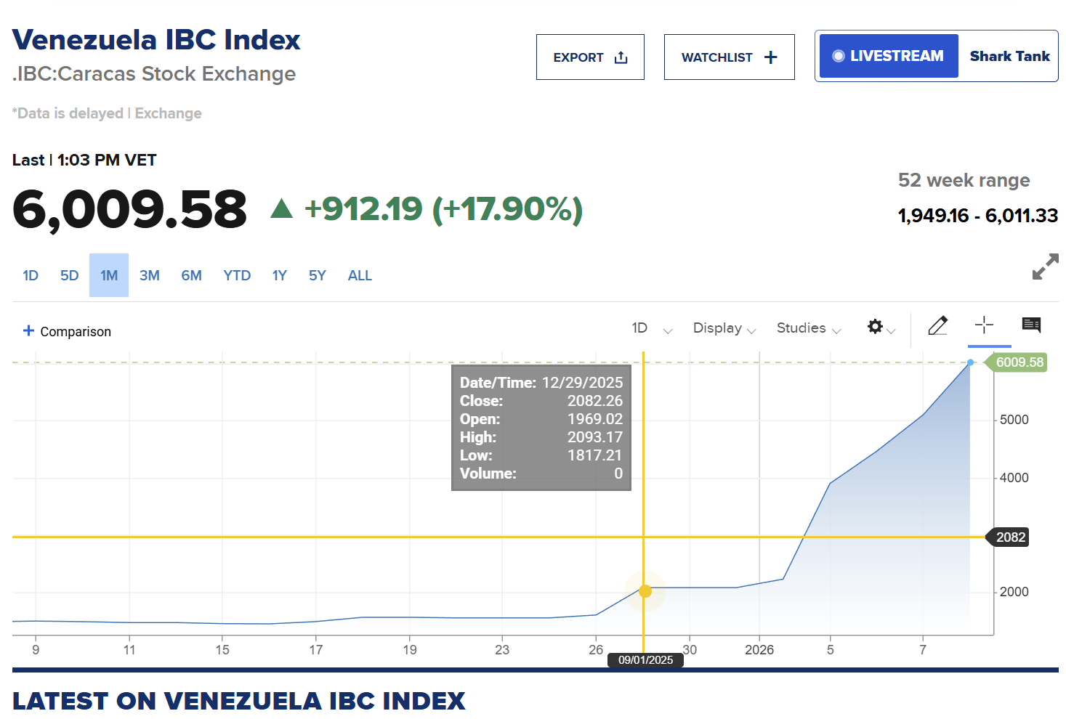The width and height of the screenshot is (1066, 719).
Task: Click the Export share icon
Action: pyautogui.click(x=621, y=57)
